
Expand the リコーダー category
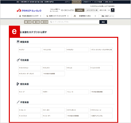click(54, 116)
